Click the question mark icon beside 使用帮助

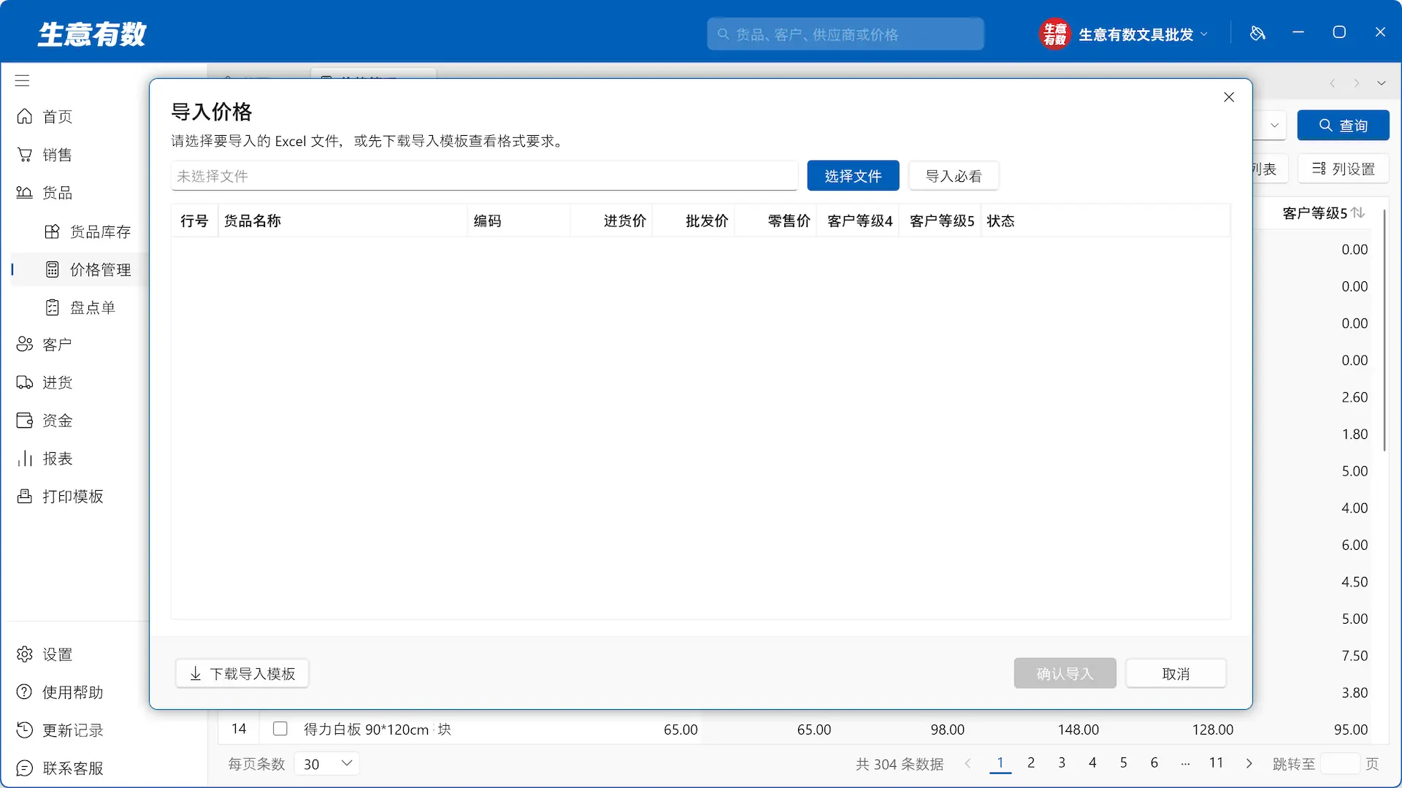[25, 692]
